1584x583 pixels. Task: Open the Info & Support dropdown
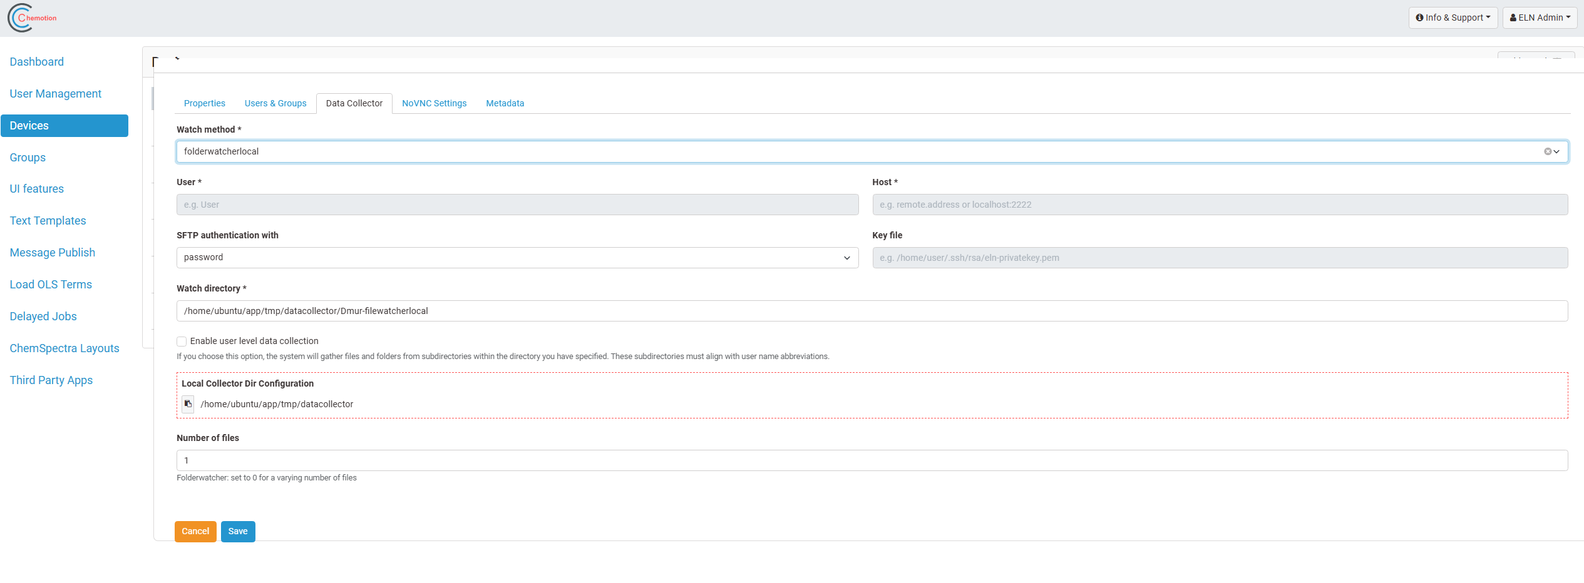pos(1453,18)
